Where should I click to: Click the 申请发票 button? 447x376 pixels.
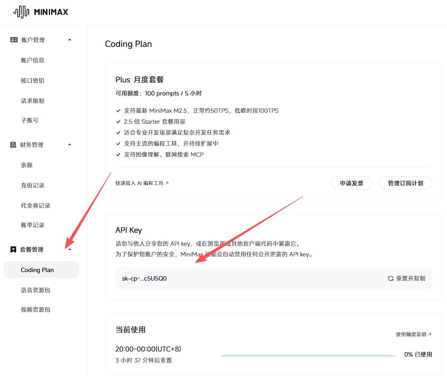(x=352, y=183)
